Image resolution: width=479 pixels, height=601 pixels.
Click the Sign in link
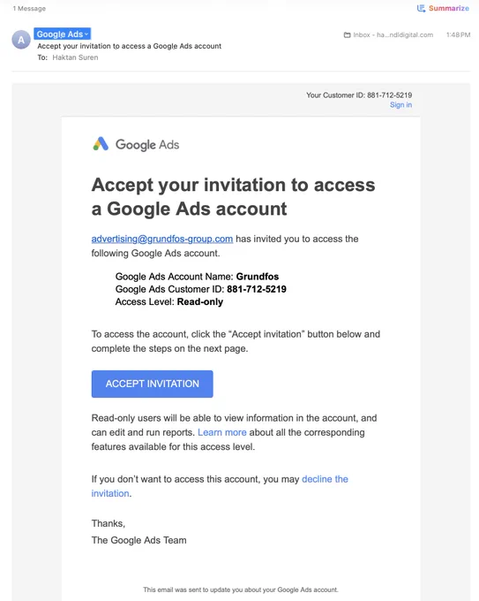pos(400,104)
